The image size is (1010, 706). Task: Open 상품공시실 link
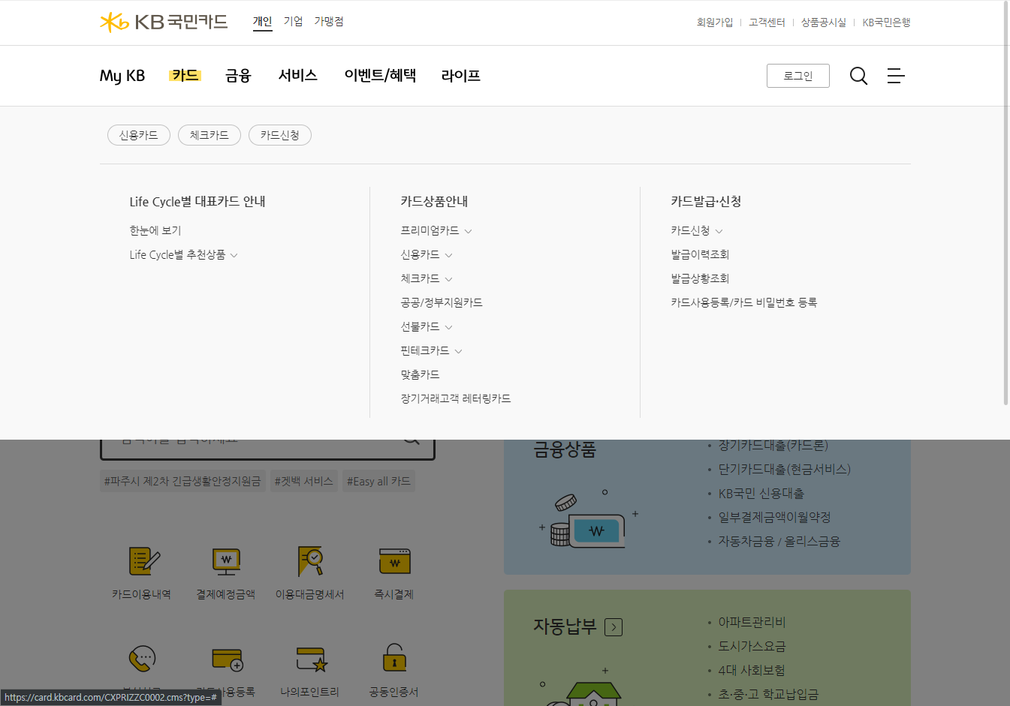824,23
